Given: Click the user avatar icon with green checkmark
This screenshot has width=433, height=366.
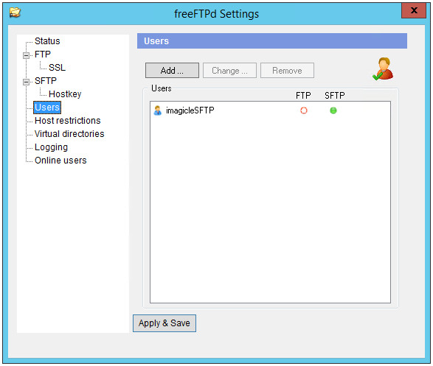Looking at the screenshot, I should click(383, 69).
